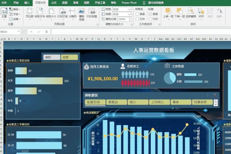Open the Power Pivot tab

coord(129,3)
